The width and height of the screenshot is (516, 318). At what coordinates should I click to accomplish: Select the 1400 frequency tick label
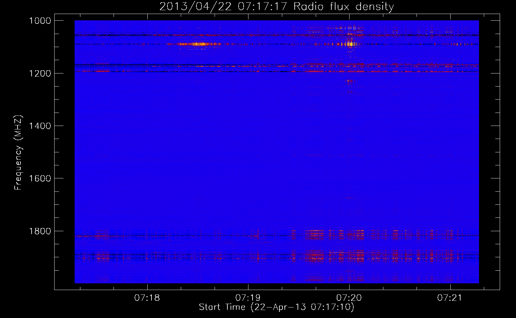[40, 126]
